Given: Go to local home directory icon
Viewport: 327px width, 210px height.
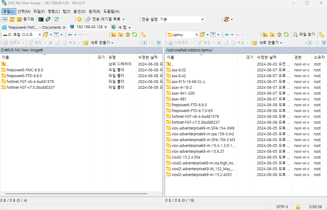Looking at the screenshot, I should (128, 35).
